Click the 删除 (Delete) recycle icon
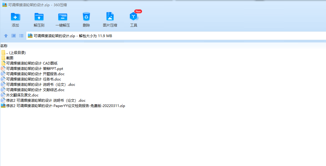Viewport: 326px width, 166px height. 86,17
